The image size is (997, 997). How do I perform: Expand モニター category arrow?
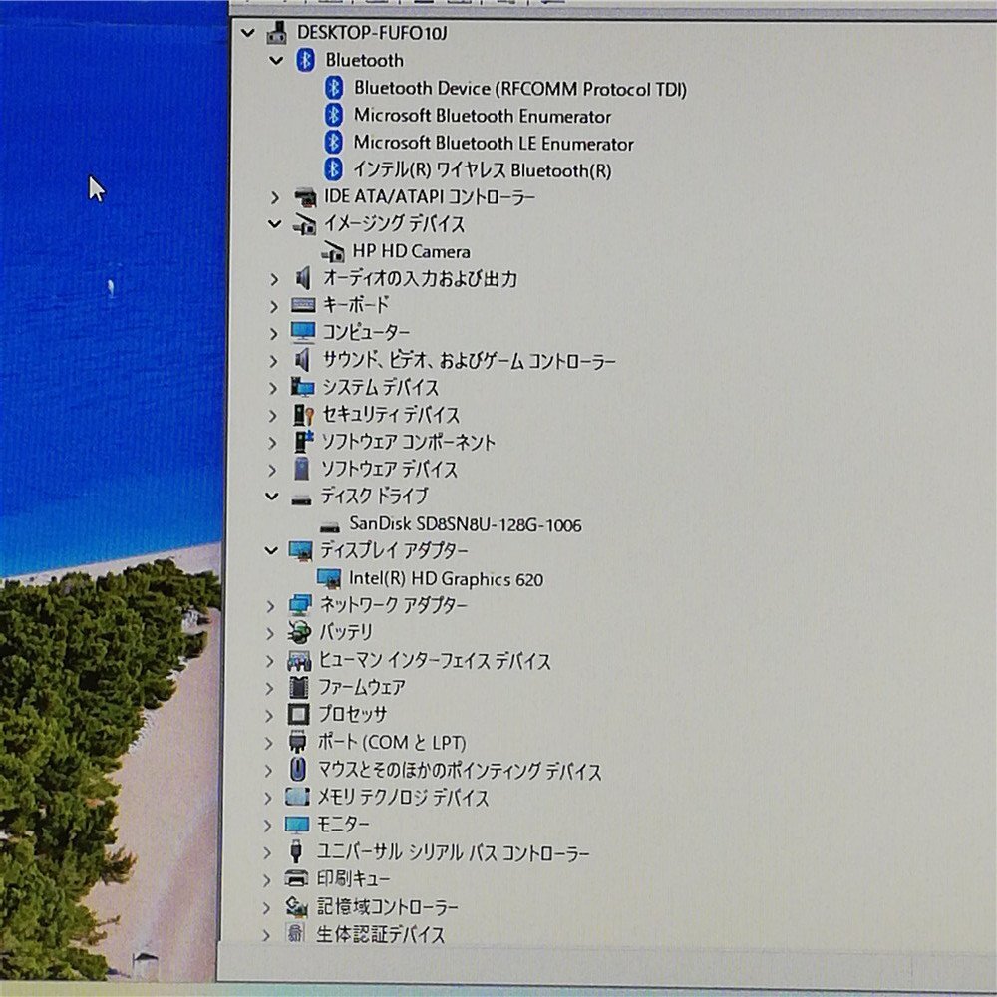(x=267, y=825)
